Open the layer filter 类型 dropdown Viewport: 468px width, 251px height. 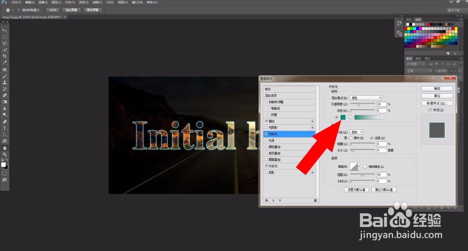tap(416, 64)
